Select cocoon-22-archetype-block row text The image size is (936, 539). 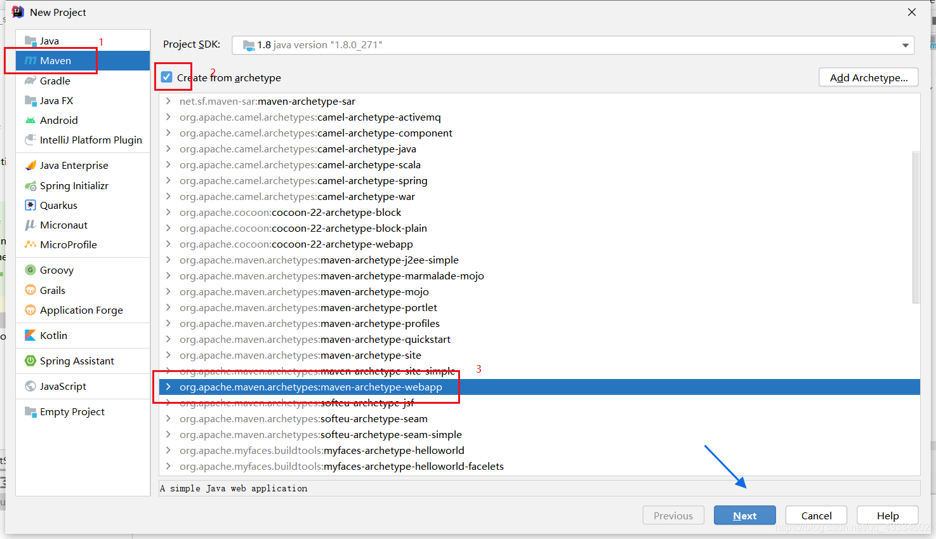pyautogui.click(x=290, y=212)
